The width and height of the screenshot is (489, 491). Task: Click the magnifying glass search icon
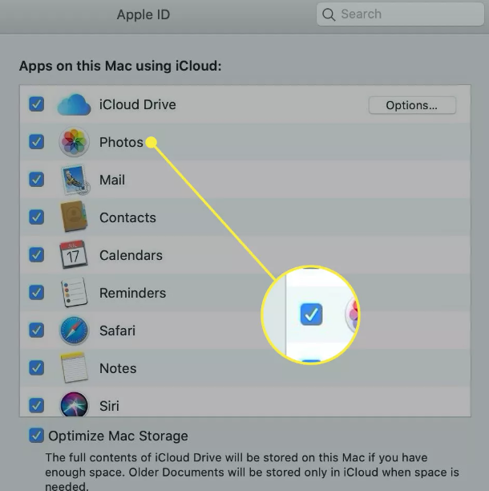329,14
